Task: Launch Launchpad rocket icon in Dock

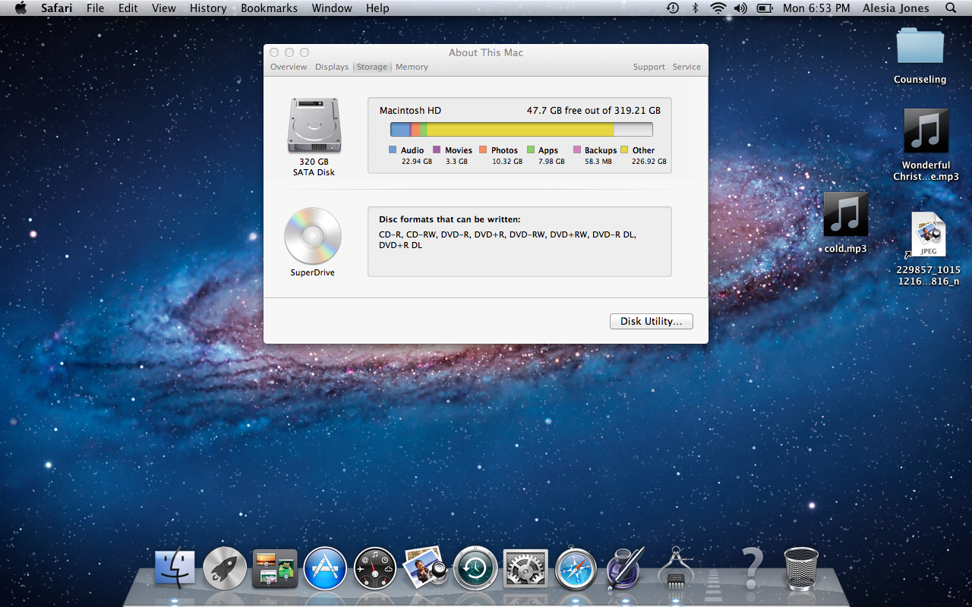Action: (225, 568)
